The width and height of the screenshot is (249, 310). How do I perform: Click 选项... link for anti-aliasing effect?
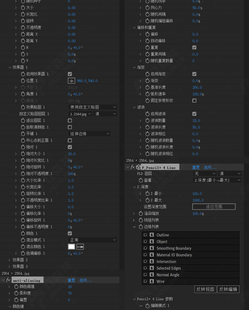(x=85, y=280)
